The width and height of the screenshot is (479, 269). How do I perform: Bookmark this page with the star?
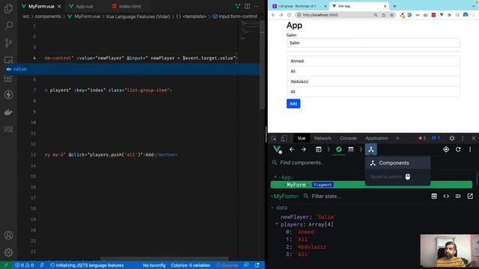click(x=391, y=15)
